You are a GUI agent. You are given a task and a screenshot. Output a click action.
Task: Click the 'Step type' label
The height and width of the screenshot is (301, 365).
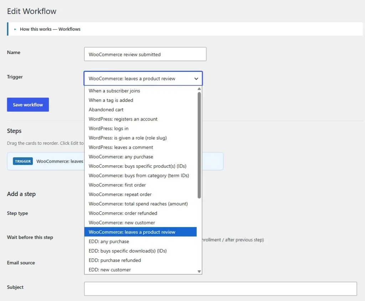point(17,213)
